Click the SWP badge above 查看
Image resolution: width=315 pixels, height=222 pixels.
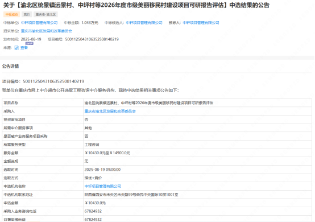(30, 43)
